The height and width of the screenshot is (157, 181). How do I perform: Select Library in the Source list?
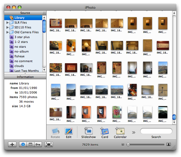pos(23,18)
